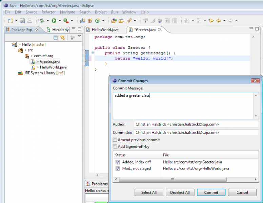
Task: Click in the Commit Message text area
Action: coord(183,106)
